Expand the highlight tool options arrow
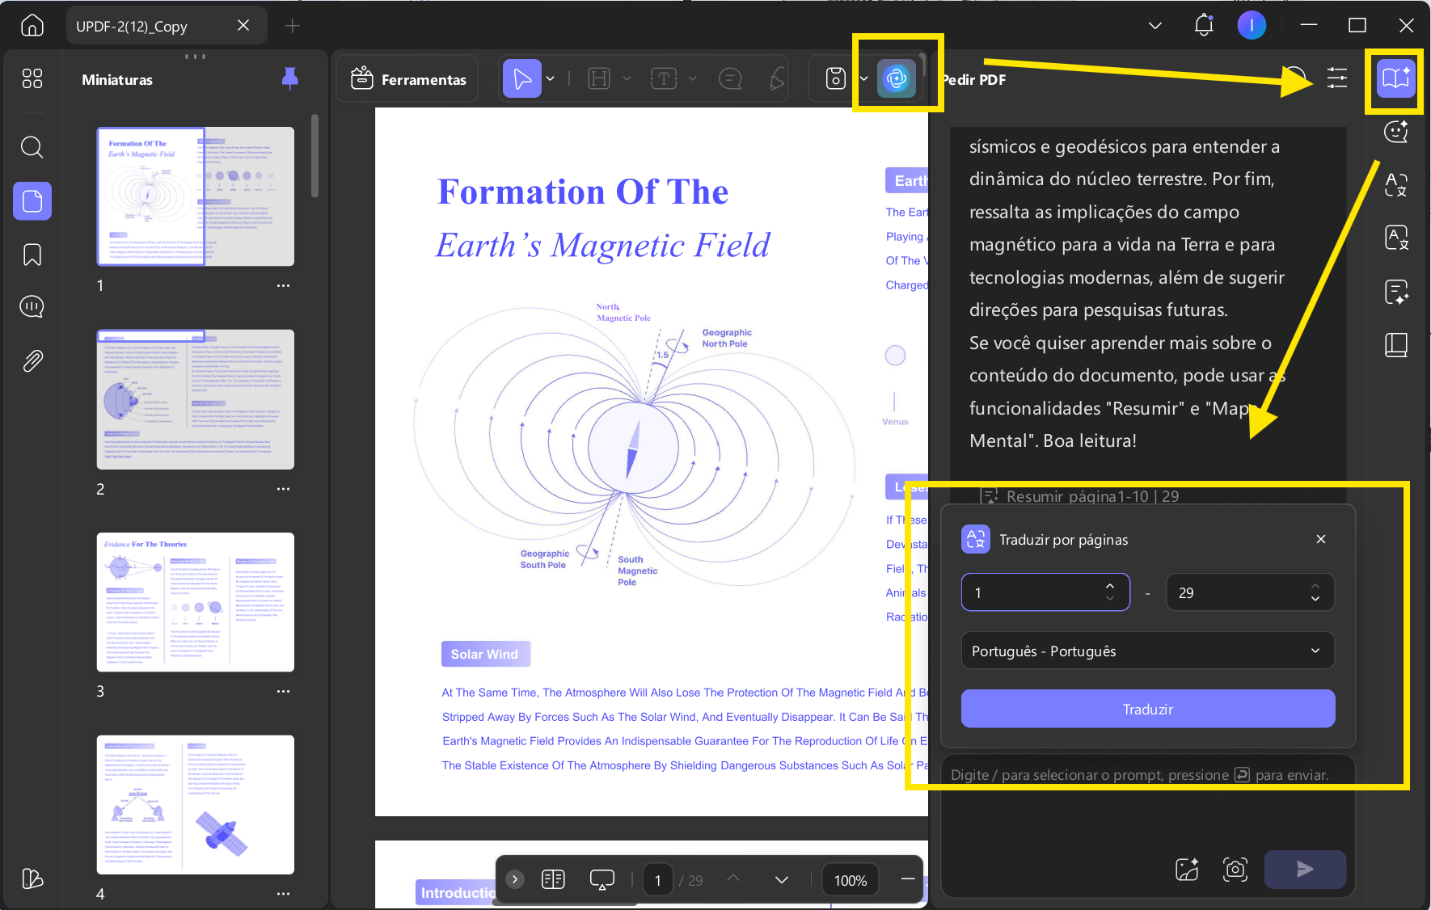Viewport: 1431px width, 910px height. tap(627, 78)
